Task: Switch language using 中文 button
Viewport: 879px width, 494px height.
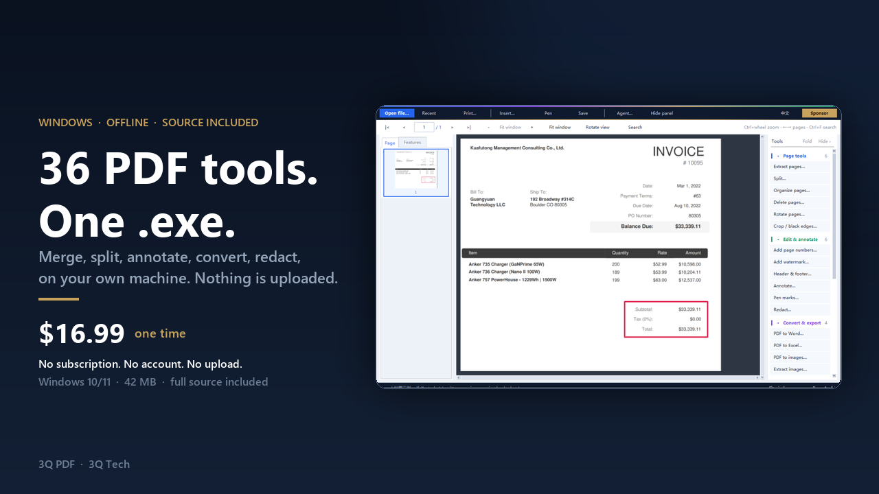Action: (x=785, y=113)
